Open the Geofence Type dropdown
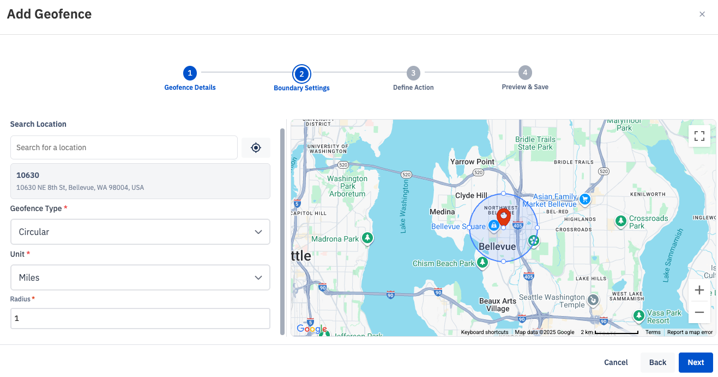Viewport: 718px width, 377px height. point(140,232)
